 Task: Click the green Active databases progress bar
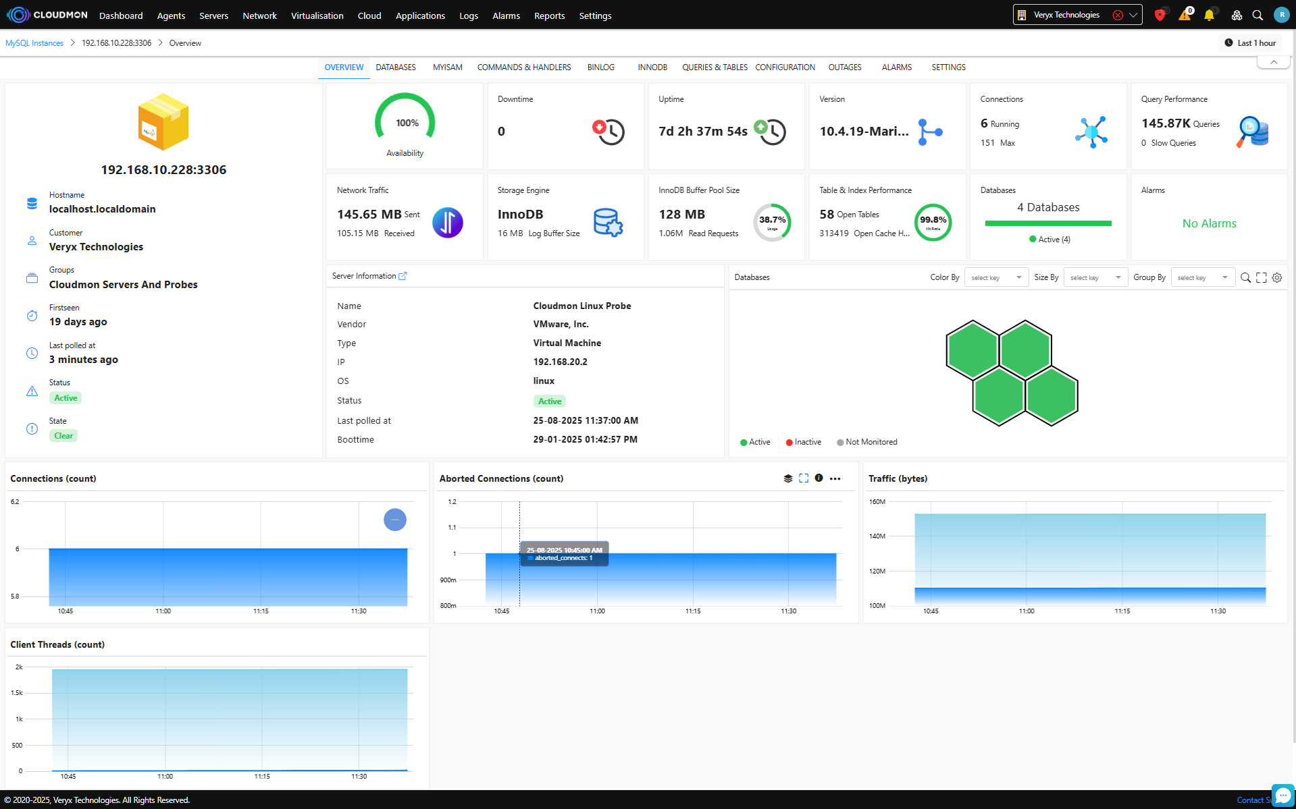[x=1047, y=223]
